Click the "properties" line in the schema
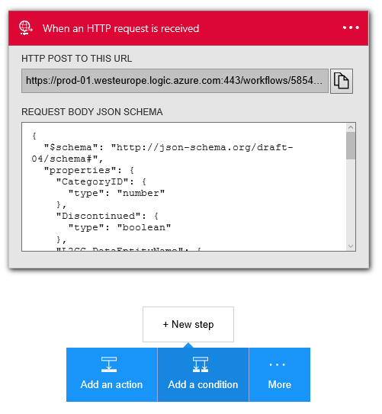Screen dimensions: 382x414 coord(89,170)
